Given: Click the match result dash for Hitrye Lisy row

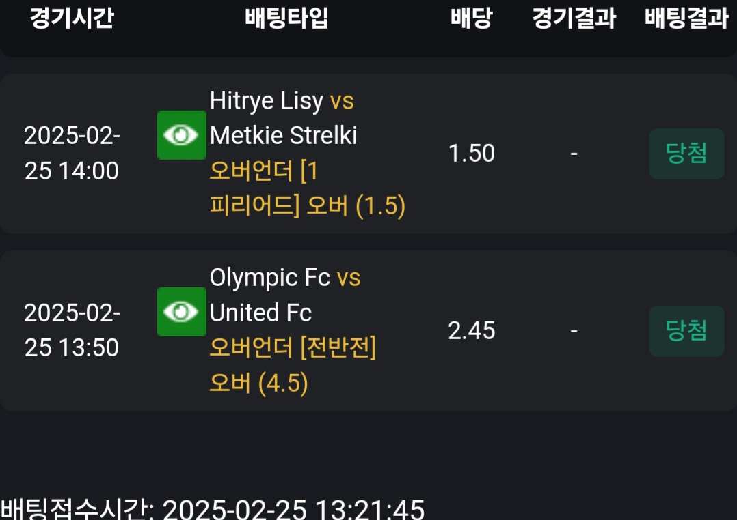Looking at the screenshot, I should (574, 154).
